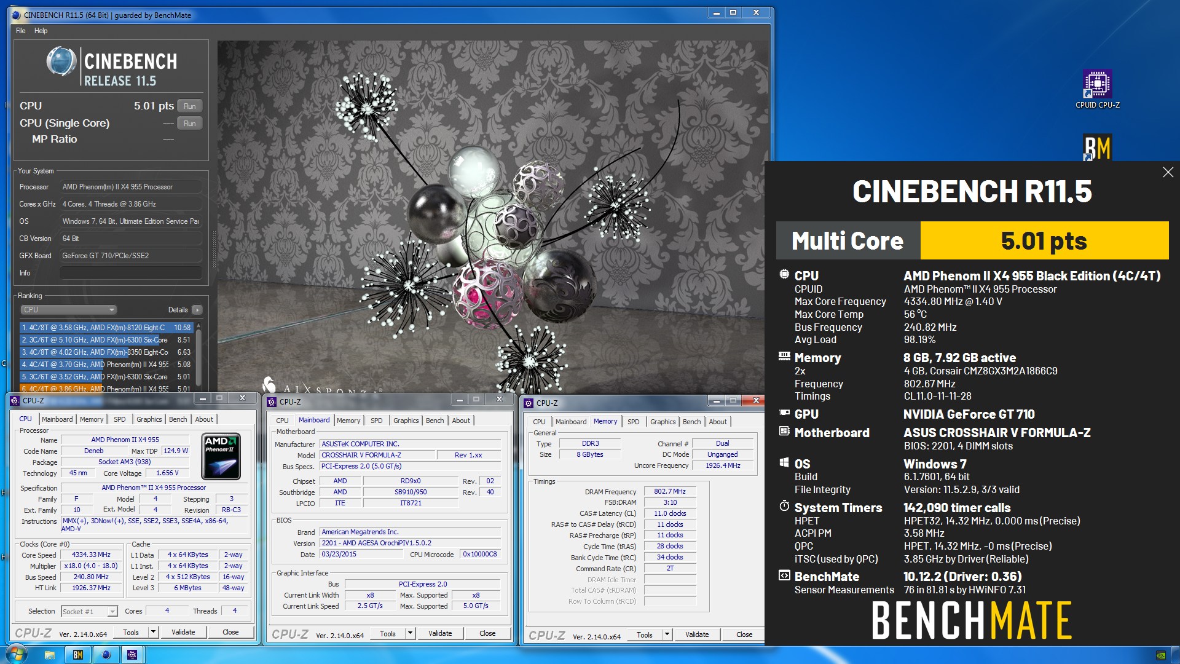This screenshot has width=1180, height=664.
Task: Click Cinebench side panel resize grip
Action: pos(214,249)
